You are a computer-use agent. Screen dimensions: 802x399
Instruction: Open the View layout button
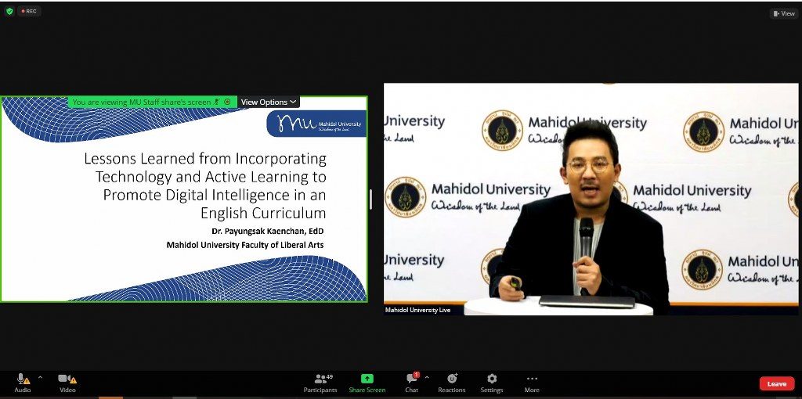click(x=783, y=13)
